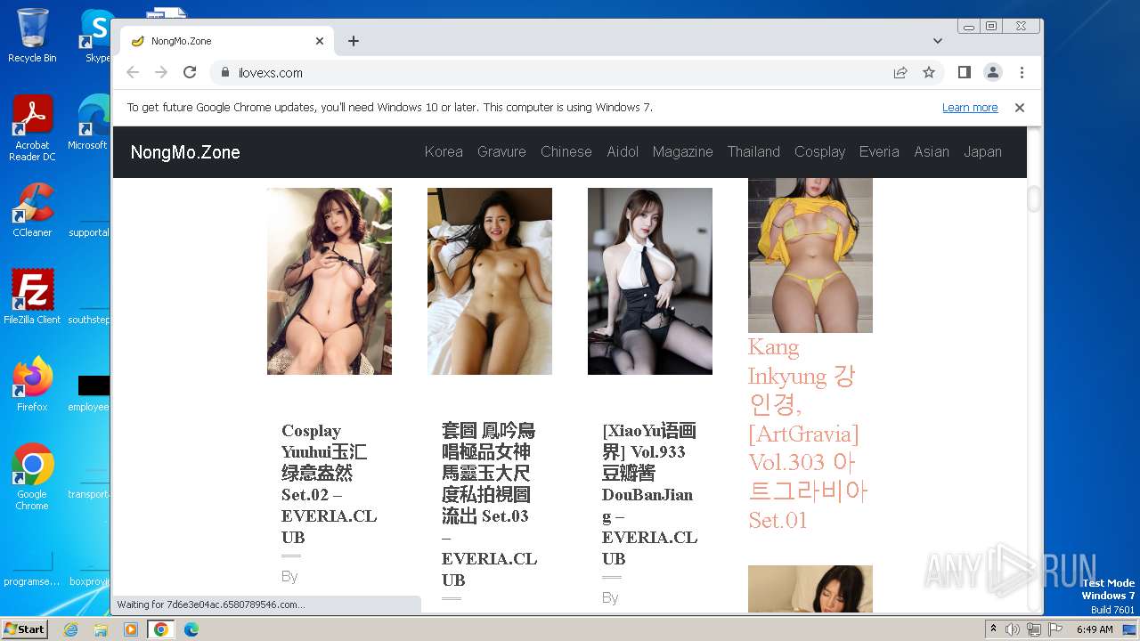The image size is (1140, 641).
Task: Open the FileZilla Client desktop shortcut
Action: tap(32, 297)
